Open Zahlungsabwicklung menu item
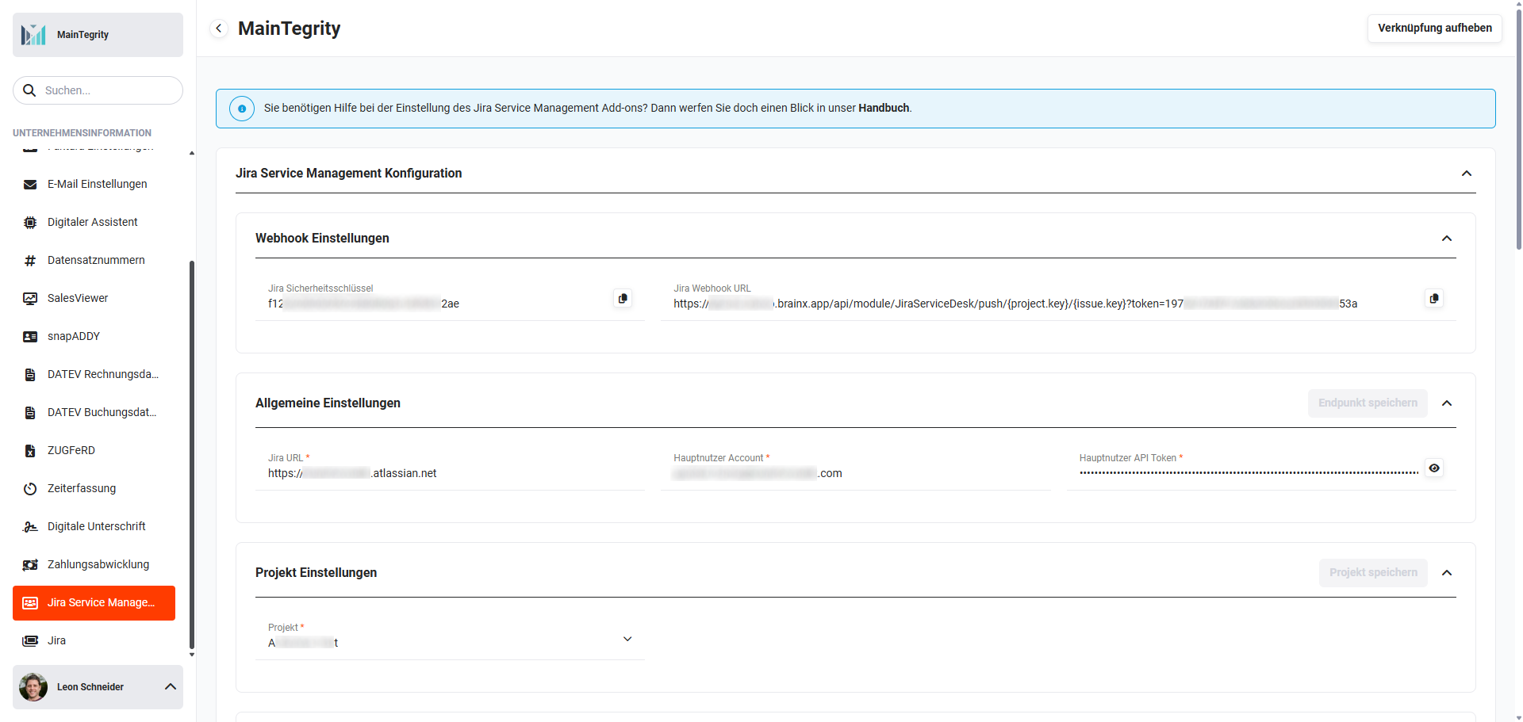The width and height of the screenshot is (1523, 722). [x=94, y=564]
